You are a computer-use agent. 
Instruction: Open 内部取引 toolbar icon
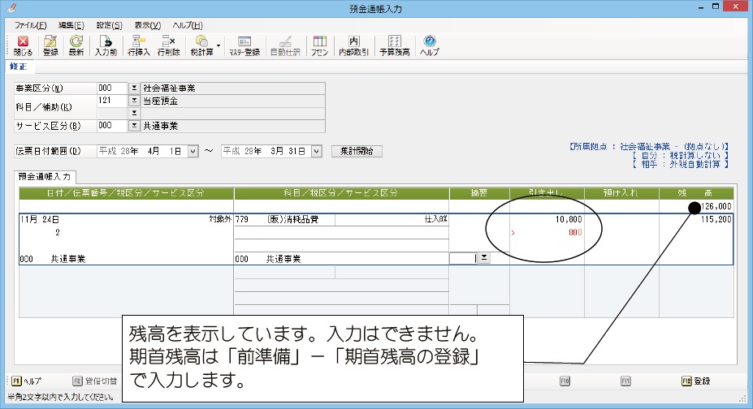(353, 45)
